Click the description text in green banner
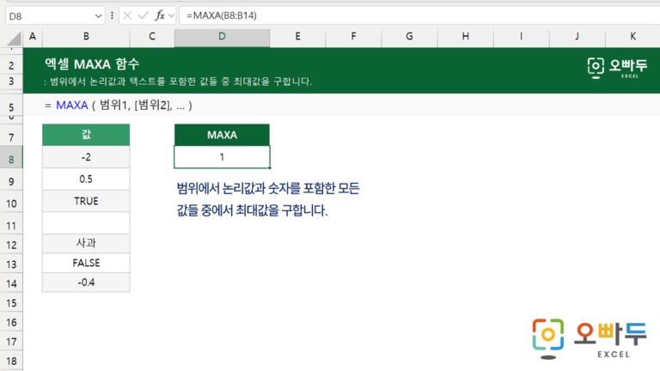Viewport: 660px width, 371px height. [x=178, y=82]
